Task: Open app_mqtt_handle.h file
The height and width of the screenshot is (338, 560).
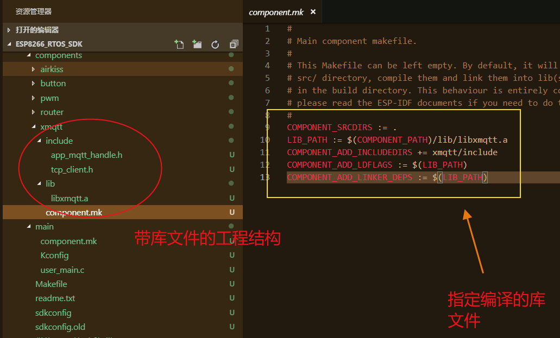Action: [x=86, y=155]
